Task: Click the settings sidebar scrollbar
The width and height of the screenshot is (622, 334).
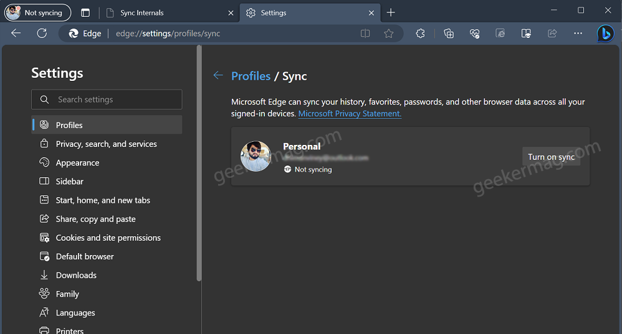Action: pyautogui.click(x=199, y=163)
